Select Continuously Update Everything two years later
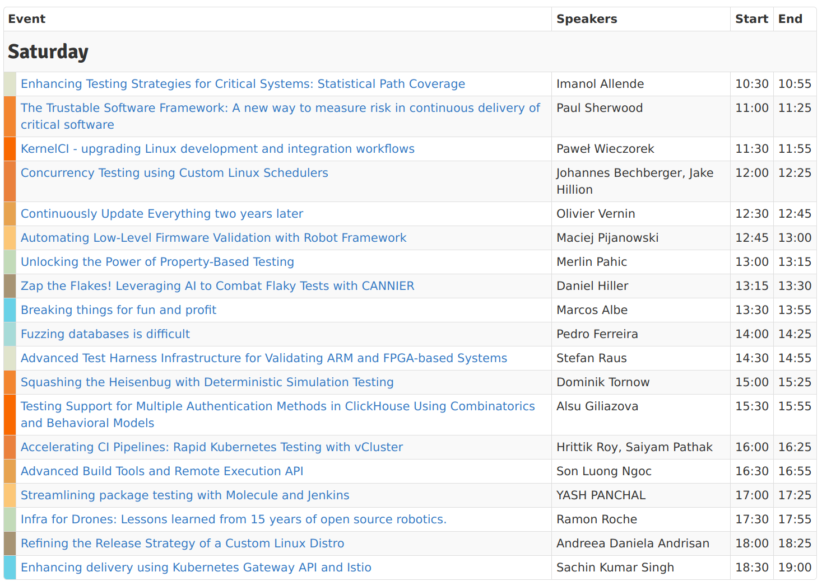The height and width of the screenshot is (586, 822). pyautogui.click(x=162, y=214)
